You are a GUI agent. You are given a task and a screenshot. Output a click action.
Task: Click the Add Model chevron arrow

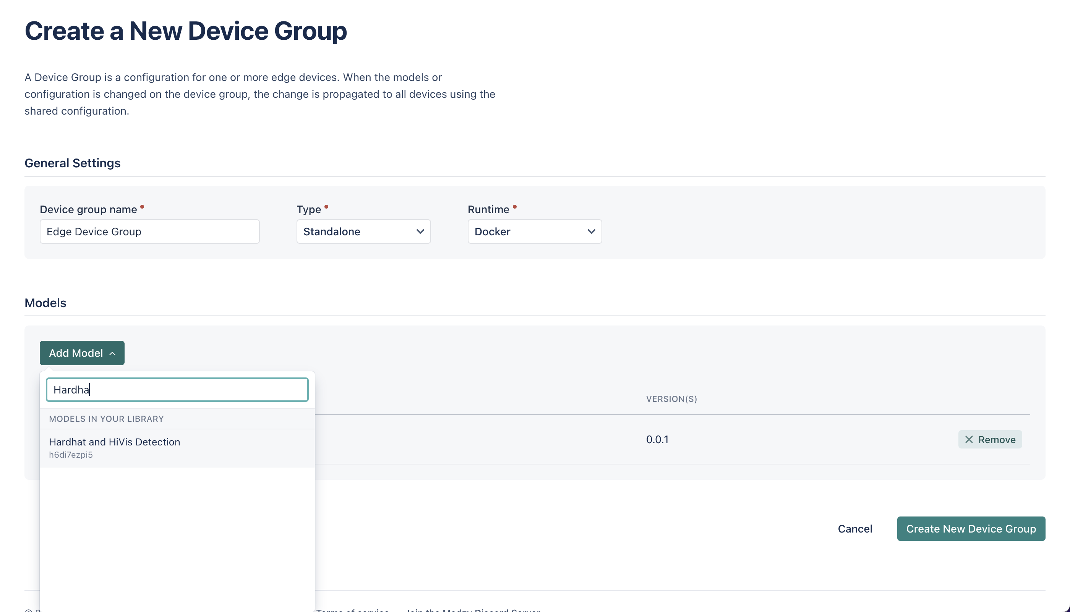point(112,353)
